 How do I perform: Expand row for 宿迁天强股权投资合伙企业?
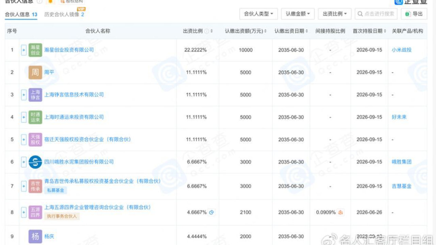tap(24, 140)
